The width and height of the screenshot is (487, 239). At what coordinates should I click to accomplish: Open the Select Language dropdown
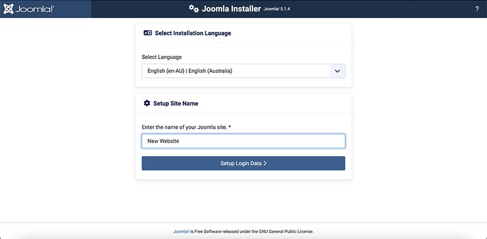click(x=243, y=71)
